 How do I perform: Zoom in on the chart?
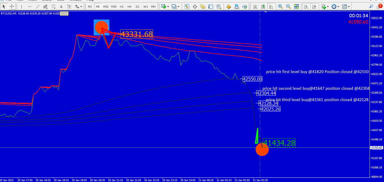click(x=281, y=6)
